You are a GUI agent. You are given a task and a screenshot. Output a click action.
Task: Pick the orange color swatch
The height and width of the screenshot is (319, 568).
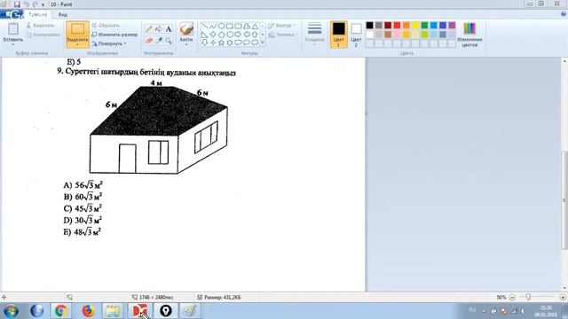tap(406, 26)
